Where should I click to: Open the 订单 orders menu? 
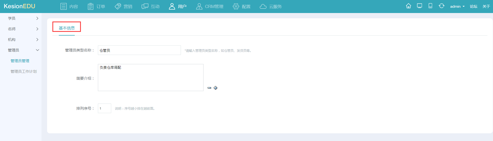click(x=96, y=6)
